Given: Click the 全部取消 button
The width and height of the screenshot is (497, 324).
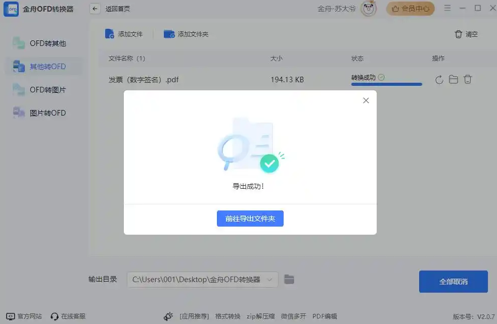Looking at the screenshot, I should pos(453,282).
